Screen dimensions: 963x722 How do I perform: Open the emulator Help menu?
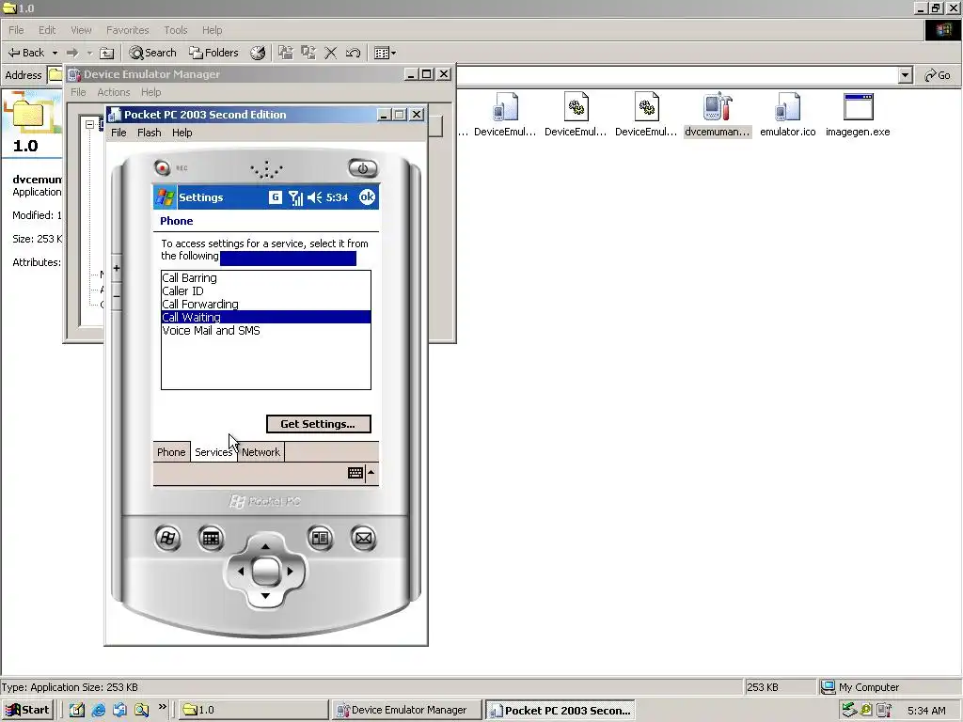(x=182, y=133)
